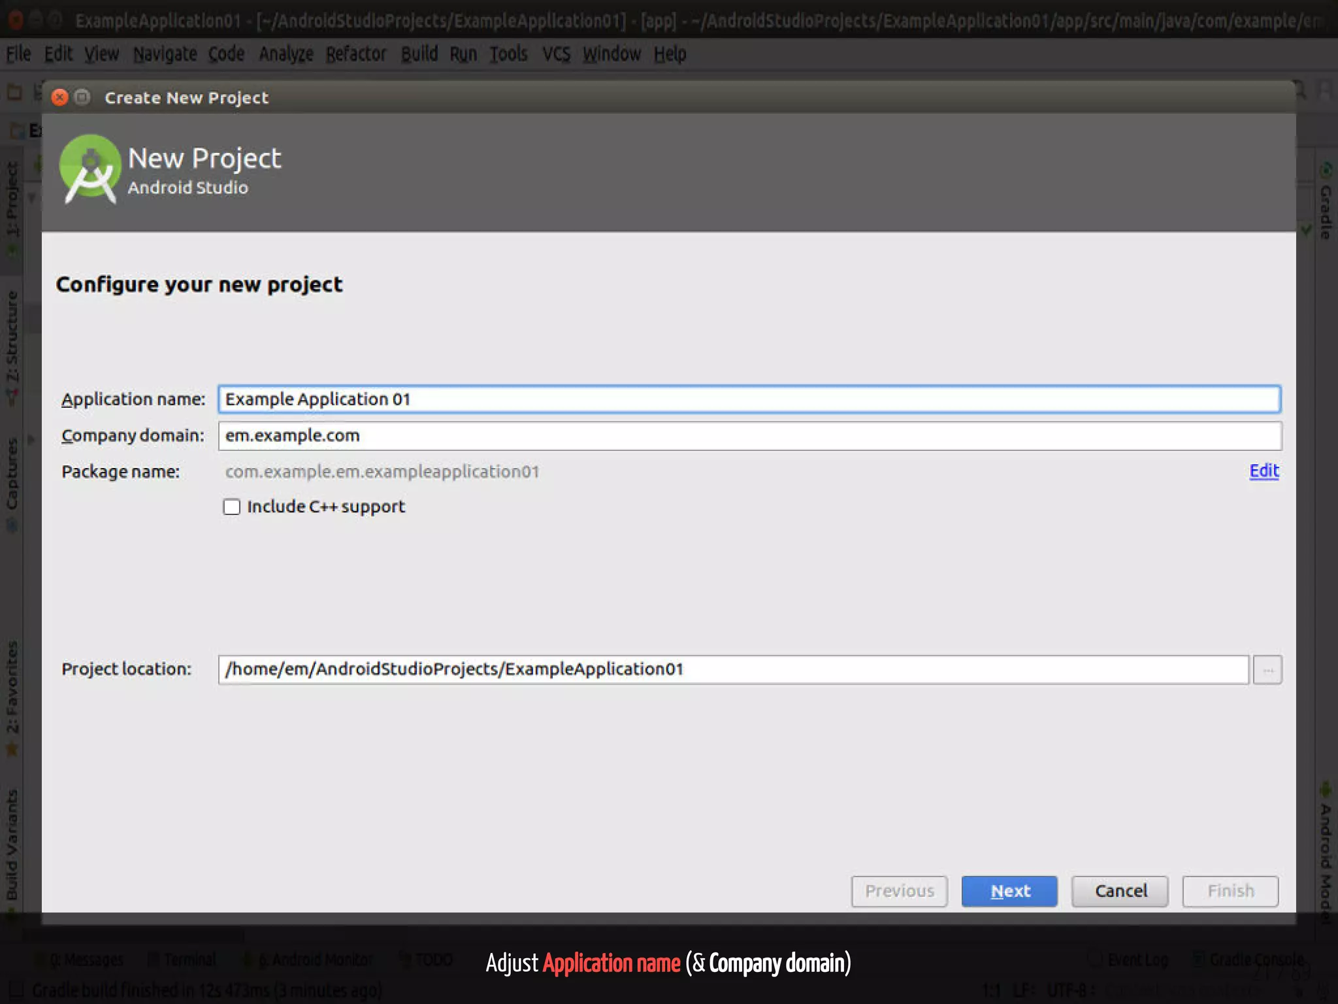Screen dimensions: 1338x1004
Task: Open the Android Monitor tab
Action: pyautogui.click(x=308, y=960)
